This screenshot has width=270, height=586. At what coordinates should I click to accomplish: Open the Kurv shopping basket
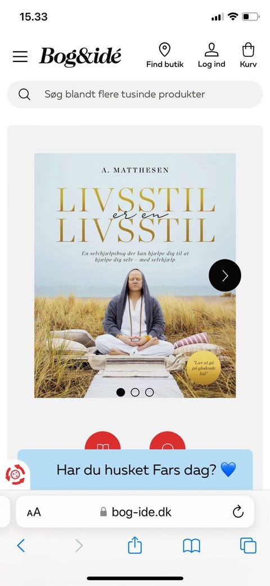tap(249, 55)
